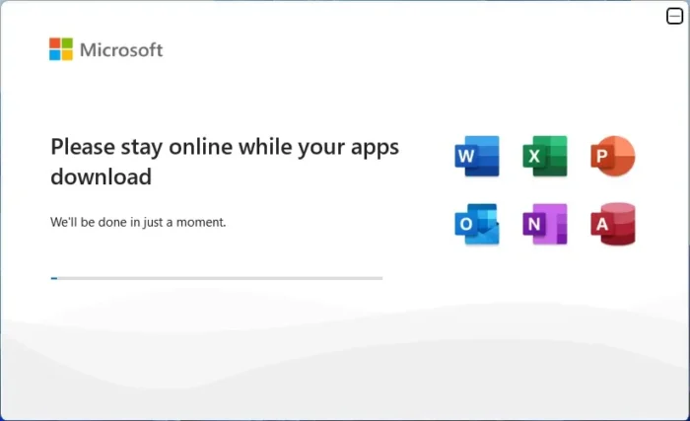Click the yellow square in Microsoft logo
The image size is (690, 421).
coord(67,55)
